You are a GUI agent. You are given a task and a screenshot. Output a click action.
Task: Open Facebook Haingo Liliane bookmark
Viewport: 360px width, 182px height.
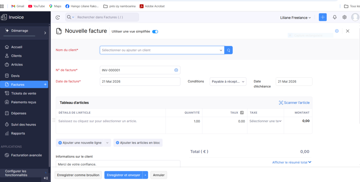pos(82,6)
